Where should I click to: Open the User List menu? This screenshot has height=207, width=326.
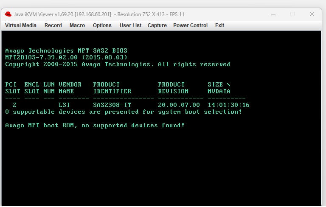130,25
